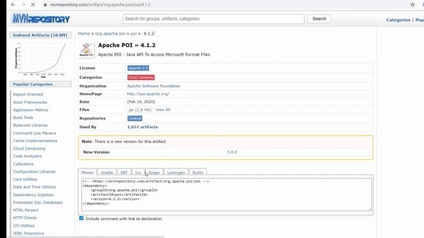
Task: Open Cache Implementations category
Action: tap(35, 141)
